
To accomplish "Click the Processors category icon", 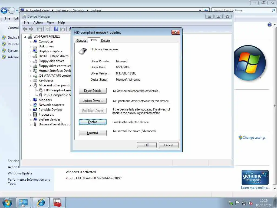I will point(35,115).
